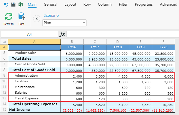Open the Column tab
The image size is (179, 115).
(x=105, y=5)
